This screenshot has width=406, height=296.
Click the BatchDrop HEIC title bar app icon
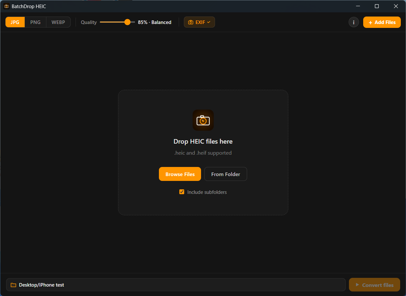click(x=6, y=6)
